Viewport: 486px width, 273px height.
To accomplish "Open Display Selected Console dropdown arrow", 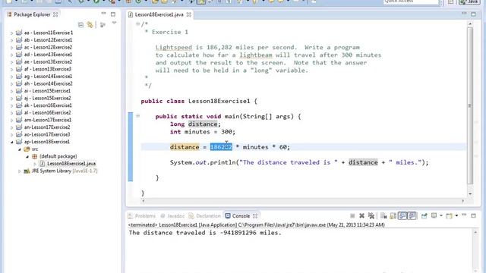I will [441, 215].
